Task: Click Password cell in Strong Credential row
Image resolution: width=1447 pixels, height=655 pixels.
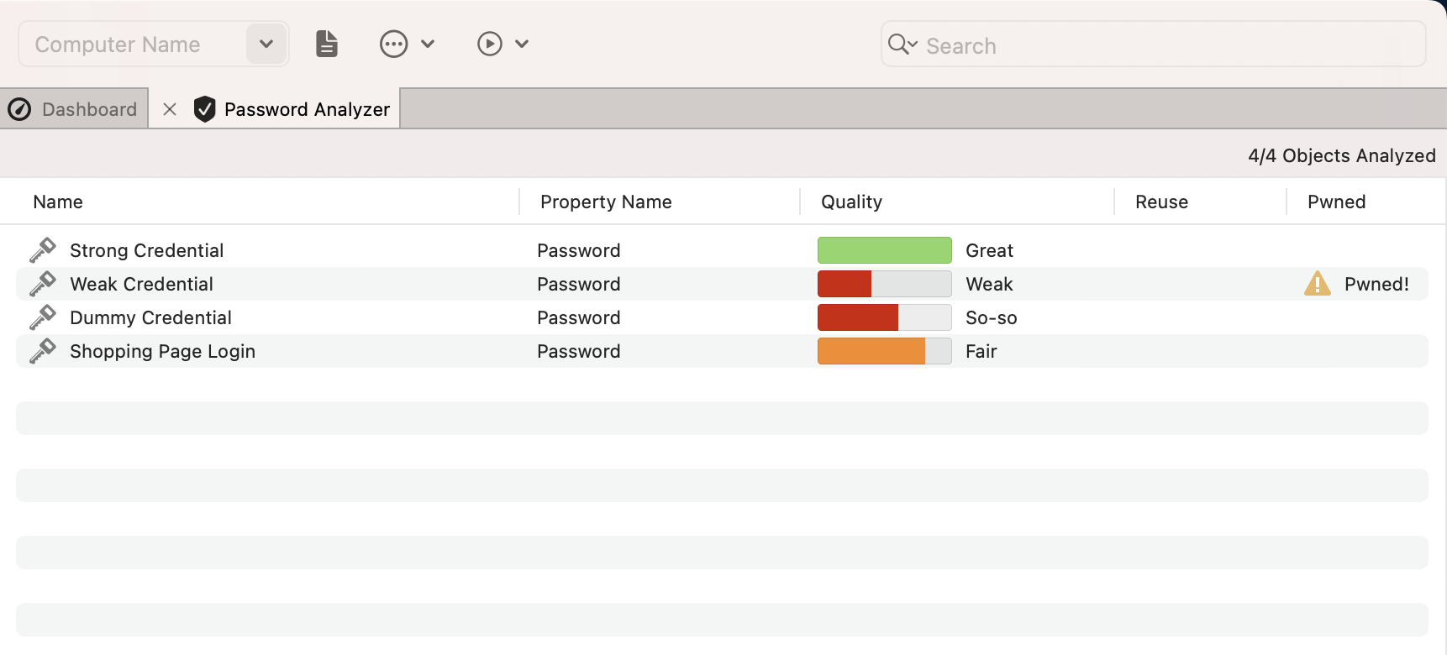Action: pos(578,250)
